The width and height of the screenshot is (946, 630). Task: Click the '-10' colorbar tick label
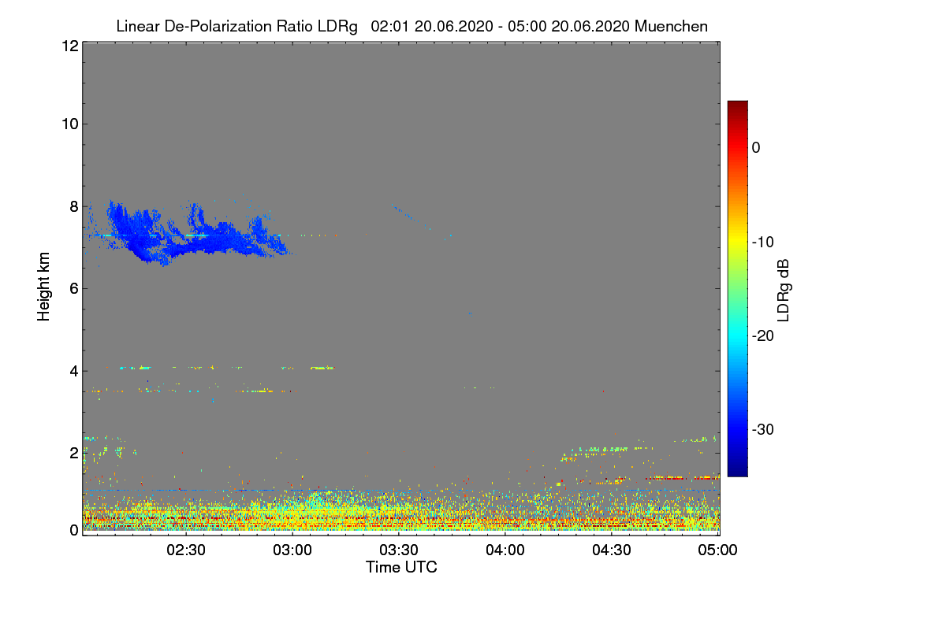(764, 242)
